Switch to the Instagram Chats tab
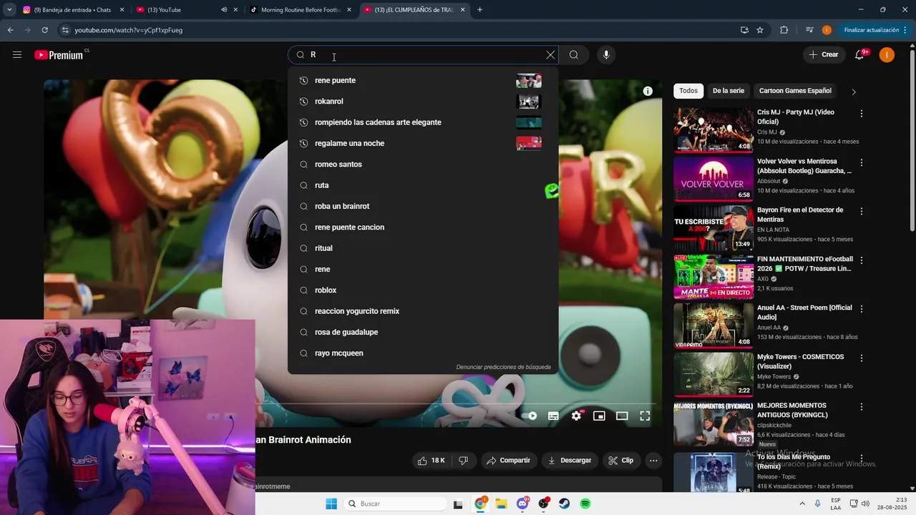The width and height of the screenshot is (916, 515). (72, 10)
